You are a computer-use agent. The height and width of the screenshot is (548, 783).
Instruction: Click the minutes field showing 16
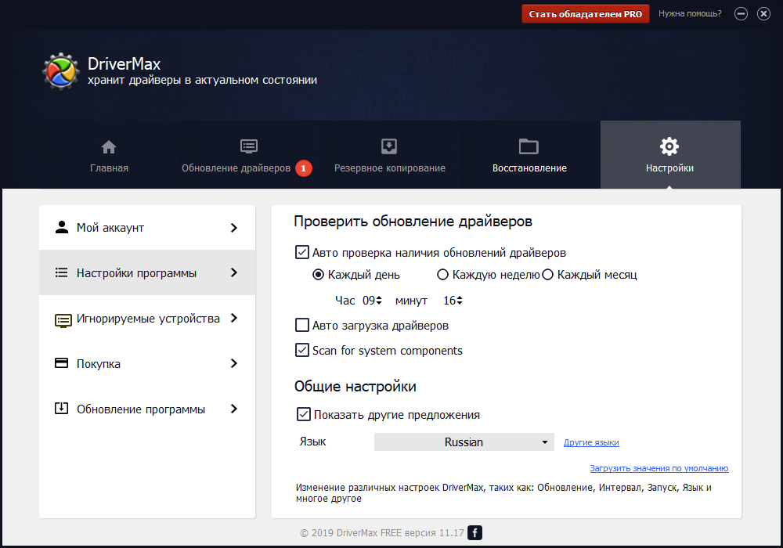(449, 301)
